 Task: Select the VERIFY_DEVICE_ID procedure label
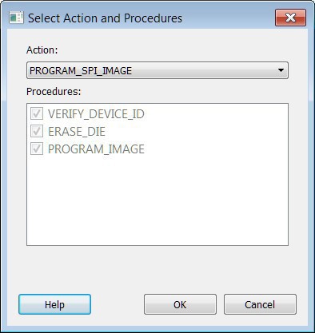[96, 114]
